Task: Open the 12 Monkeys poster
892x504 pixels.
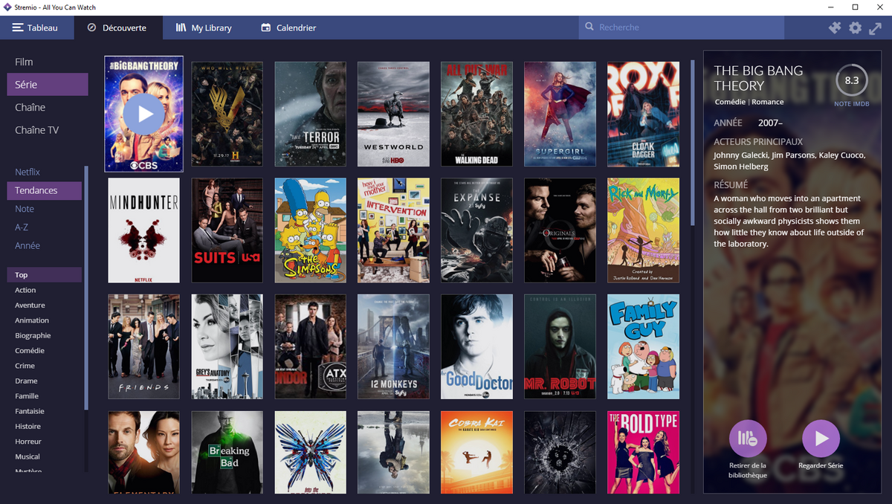Action: pos(393,347)
